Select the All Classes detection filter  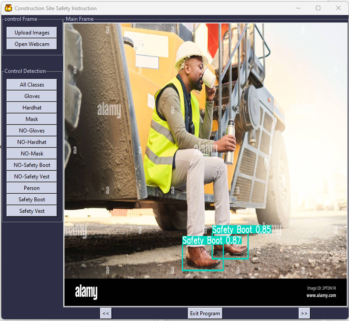(x=32, y=85)
